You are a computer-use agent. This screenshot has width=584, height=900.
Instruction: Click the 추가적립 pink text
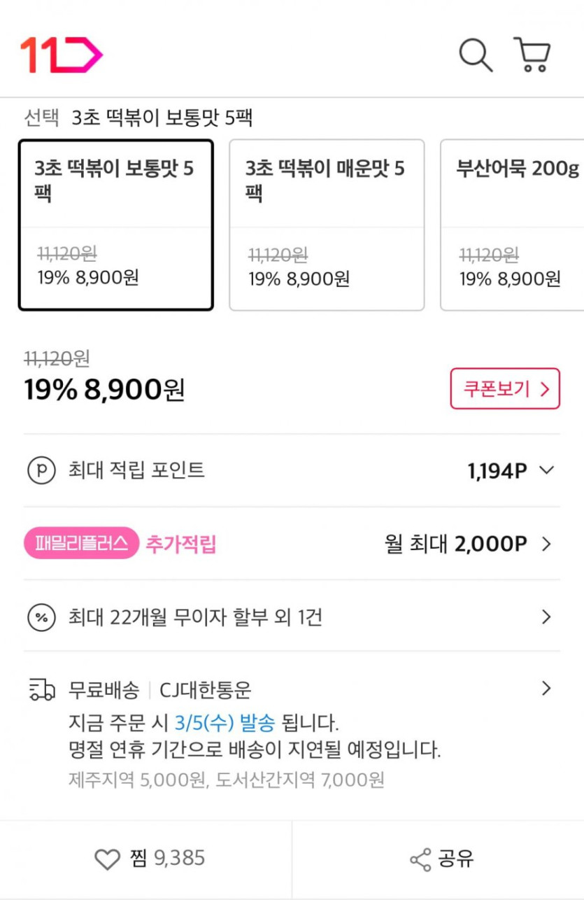click(x=180, y=544)
